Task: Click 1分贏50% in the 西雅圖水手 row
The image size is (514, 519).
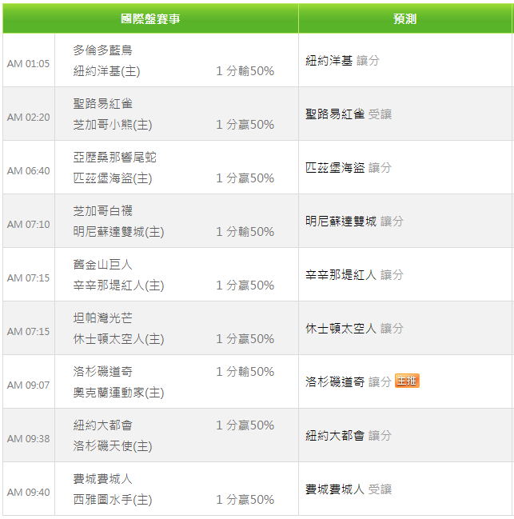Action: point(245,500)
